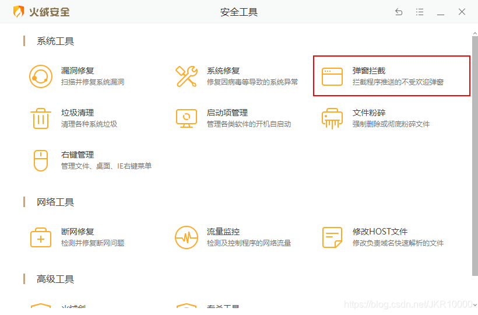
Task: Click the 高级工具 section heading
Action: tap(55, 279)
